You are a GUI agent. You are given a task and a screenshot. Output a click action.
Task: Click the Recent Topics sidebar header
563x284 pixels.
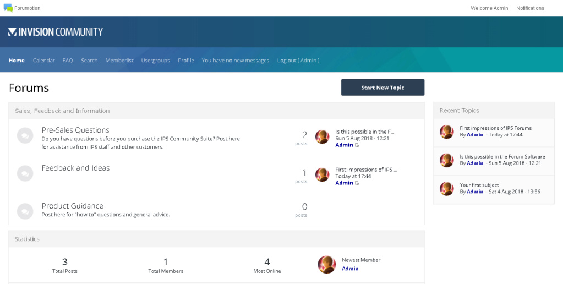tap(494, 111)
